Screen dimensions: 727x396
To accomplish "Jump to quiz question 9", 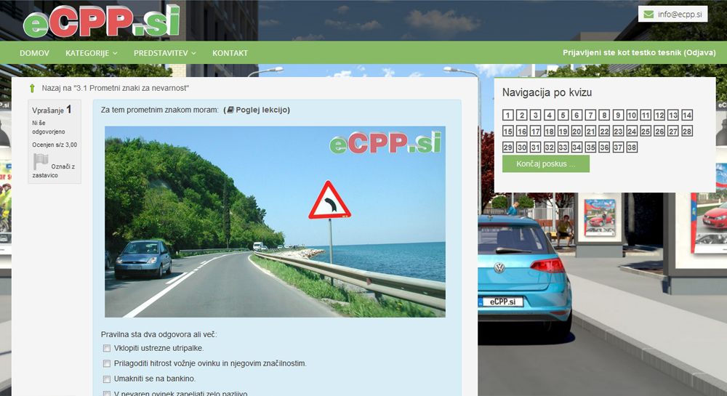I will click(618, 115).
